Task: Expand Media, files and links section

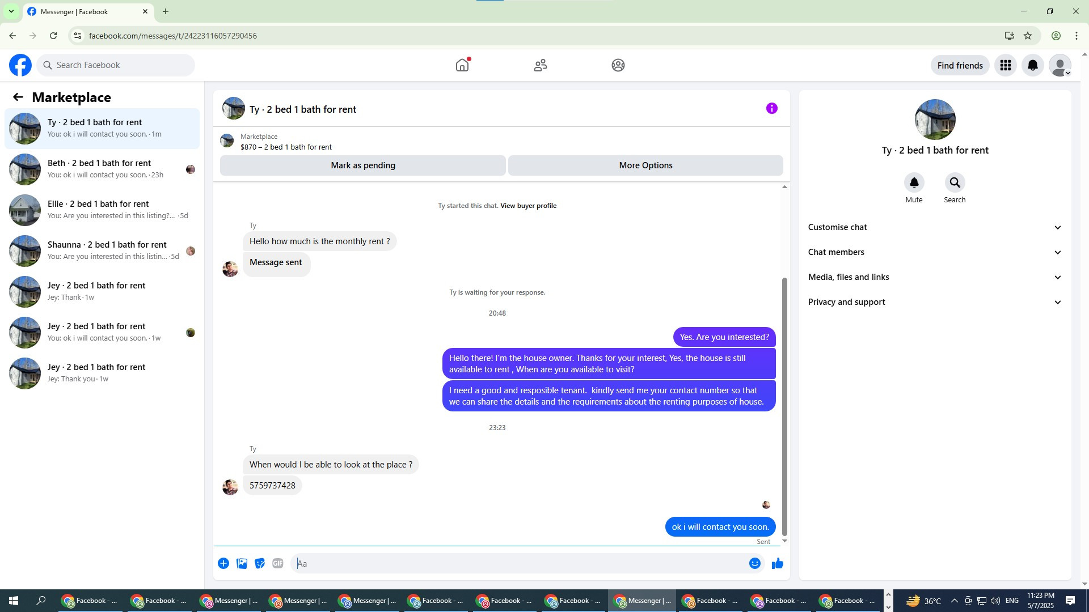Action: pos(934,277)
